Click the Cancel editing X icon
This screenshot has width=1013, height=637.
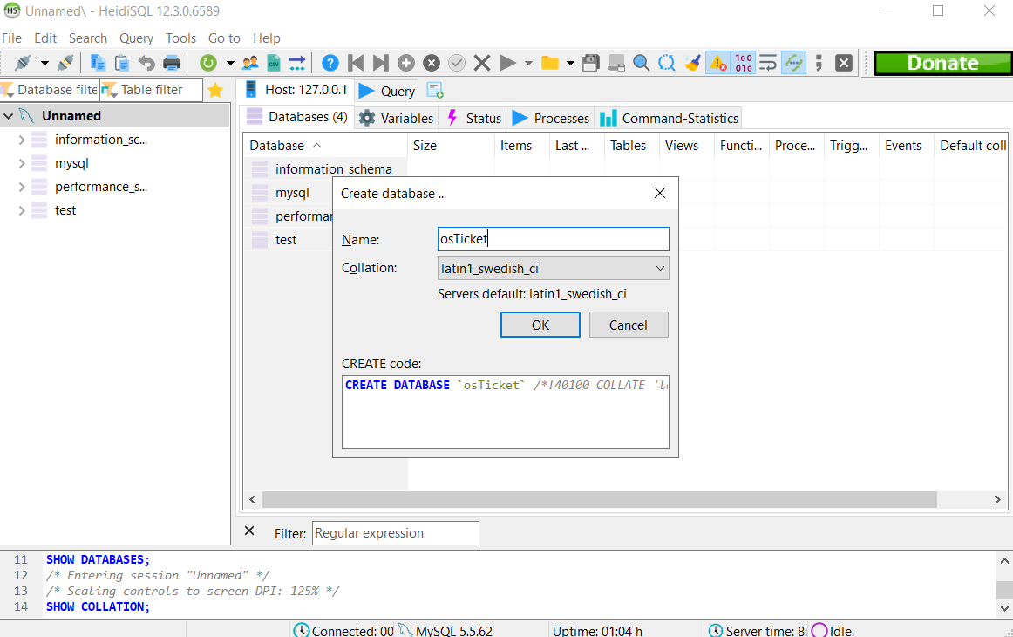click(482, 63)
